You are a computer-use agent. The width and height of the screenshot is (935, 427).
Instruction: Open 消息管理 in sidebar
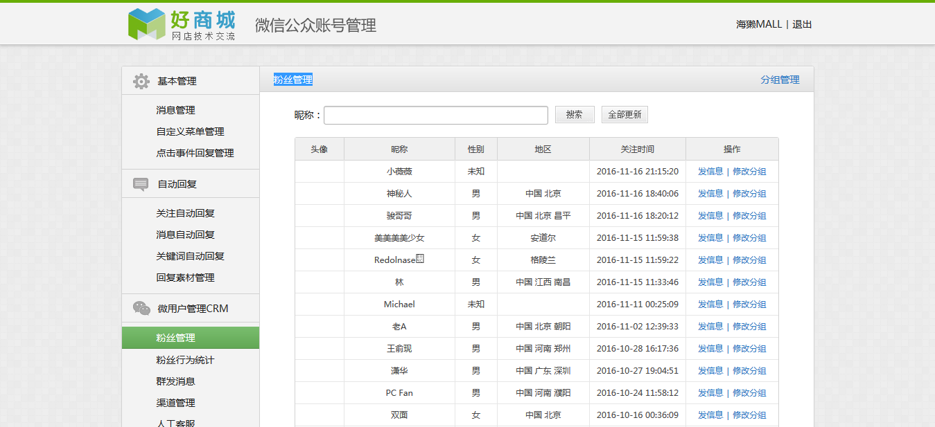175,110
